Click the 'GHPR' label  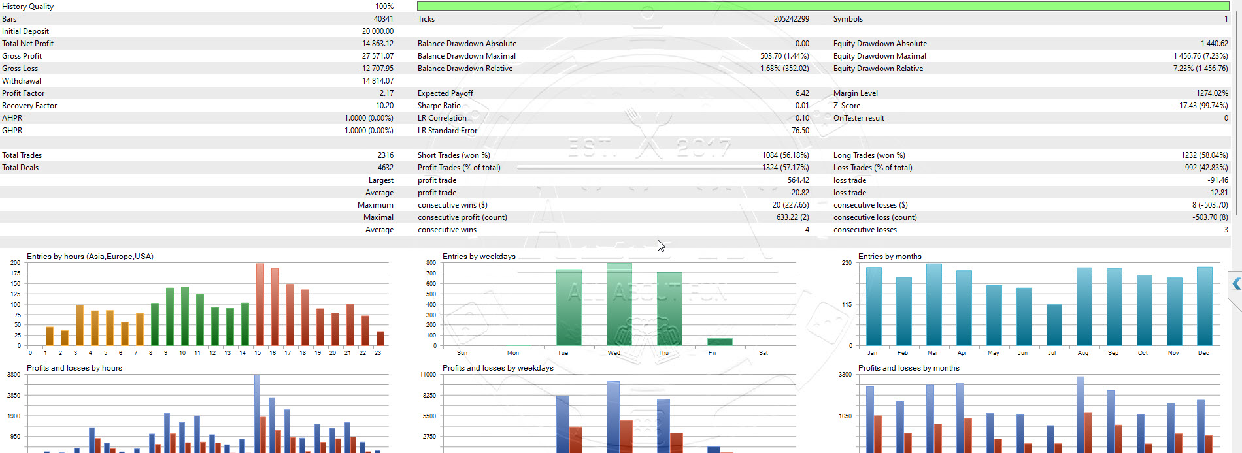[x=12, y=131]
